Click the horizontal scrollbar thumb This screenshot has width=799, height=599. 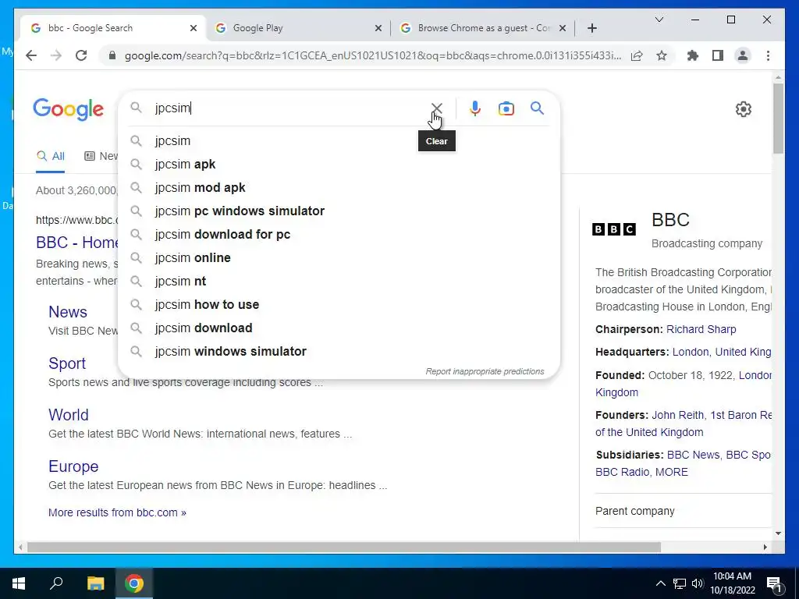coord(344,547)
